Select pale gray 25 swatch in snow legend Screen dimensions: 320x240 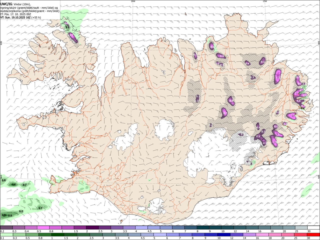point(301,228)
